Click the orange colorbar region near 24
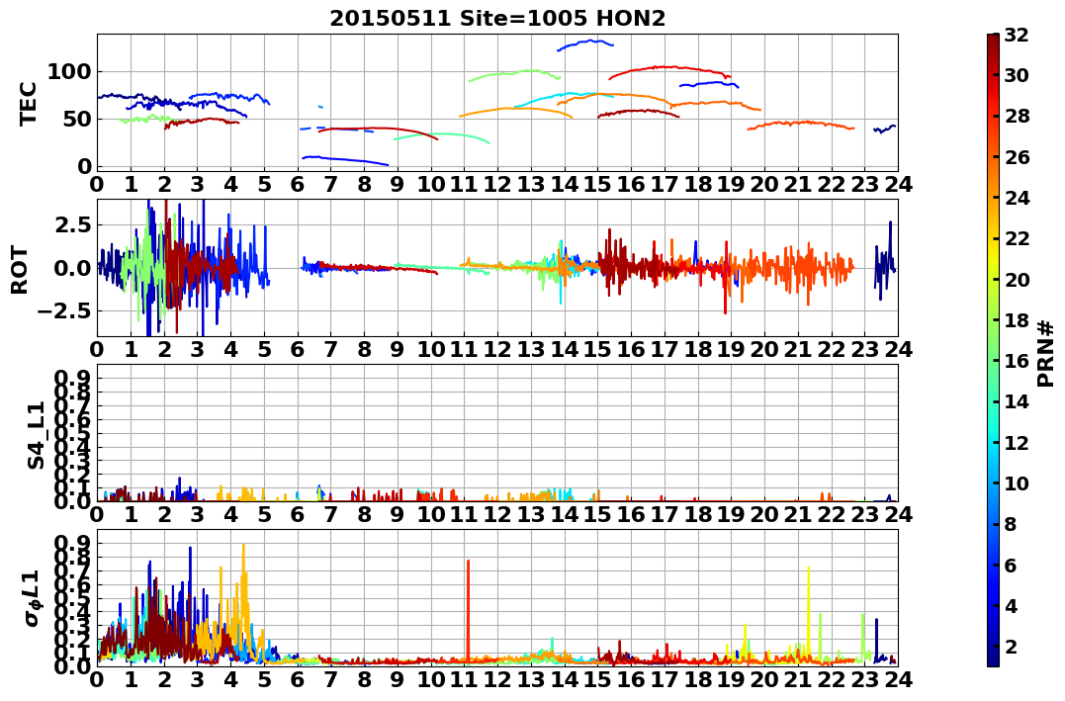Image resolution: width=1065 pixels, height=701 pixels. 993,198
